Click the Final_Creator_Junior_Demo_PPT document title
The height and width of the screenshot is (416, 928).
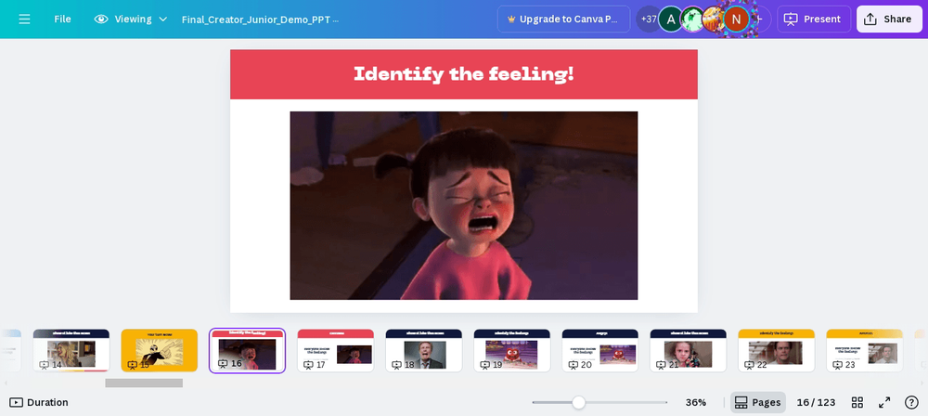(261, 19)
